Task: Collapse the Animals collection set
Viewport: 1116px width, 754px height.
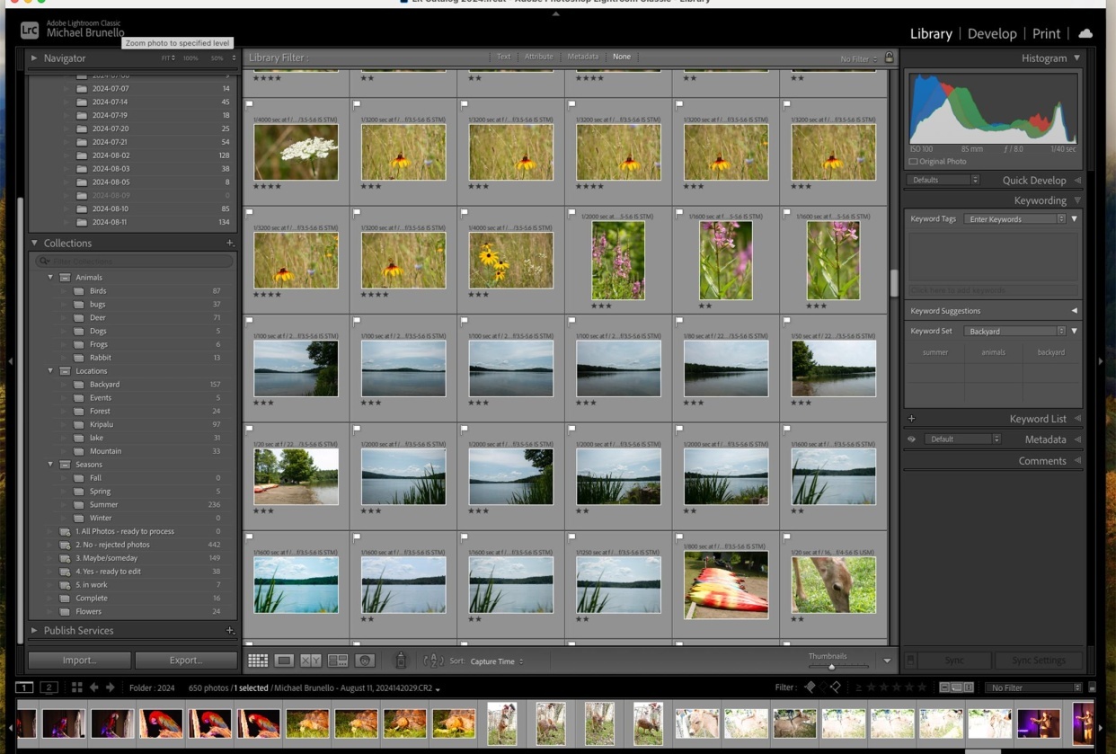Action: coord(50,278)
